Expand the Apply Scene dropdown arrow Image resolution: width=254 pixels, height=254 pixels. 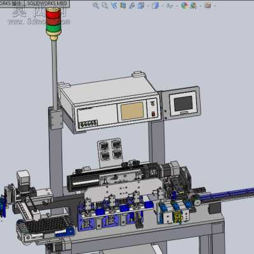click(x=200, y=6)
